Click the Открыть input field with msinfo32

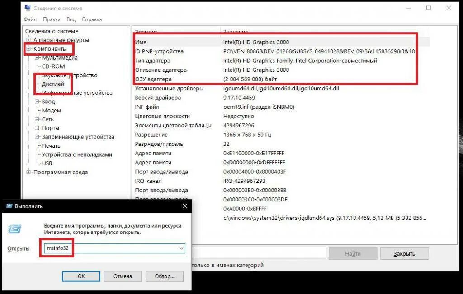[x=114, y=248]
